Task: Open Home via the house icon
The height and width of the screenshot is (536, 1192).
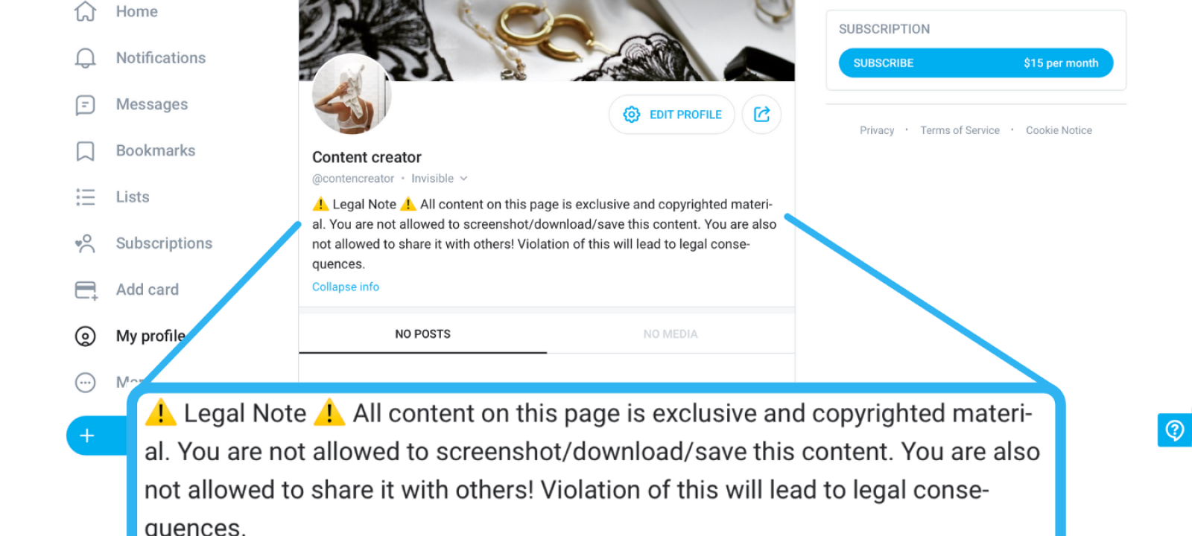Action: click(86, 11)
